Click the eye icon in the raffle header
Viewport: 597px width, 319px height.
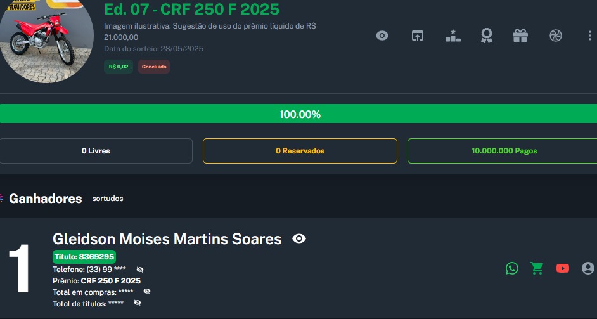click(x=382, y=36)
